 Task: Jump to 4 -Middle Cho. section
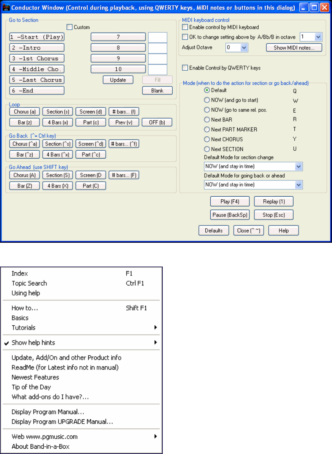(x=37, y=69)
